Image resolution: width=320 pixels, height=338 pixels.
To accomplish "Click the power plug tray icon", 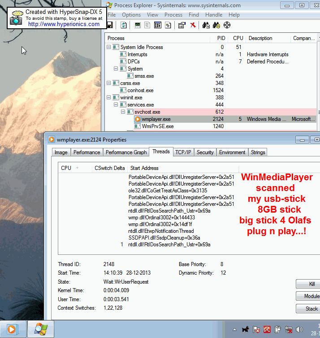I will (x=277, y=329).
